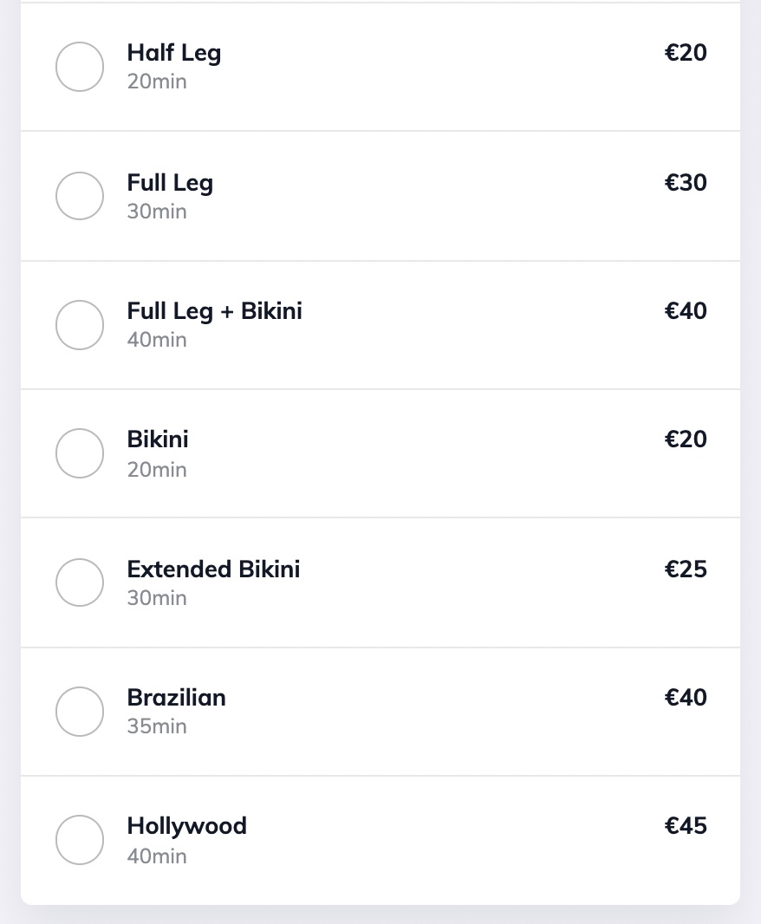The image size is (761, 924).
Task: Click the Extended Bikini service name
Action: pos(213,569)
